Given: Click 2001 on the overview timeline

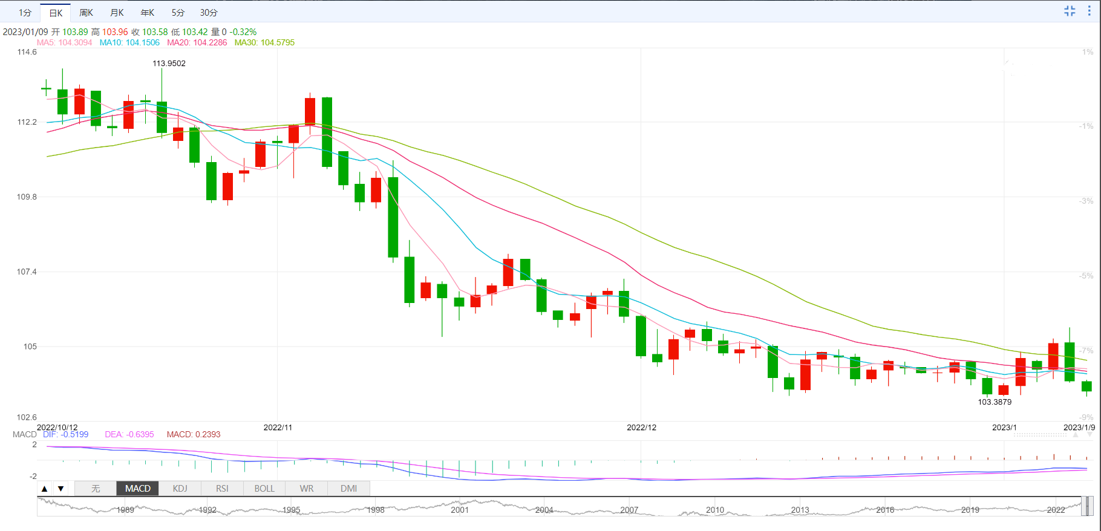Looking at the screenshot, I should [460, 510].
